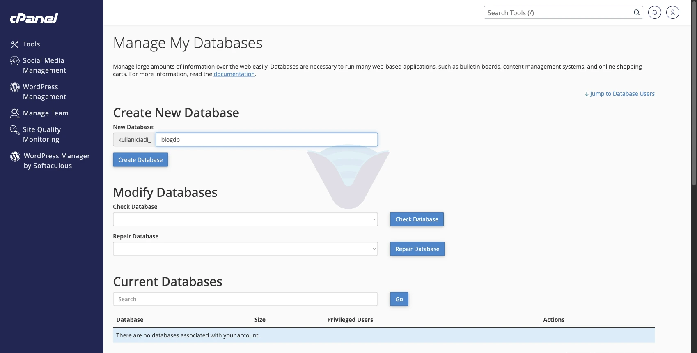Click the Current Databases search field

[245, 299]
